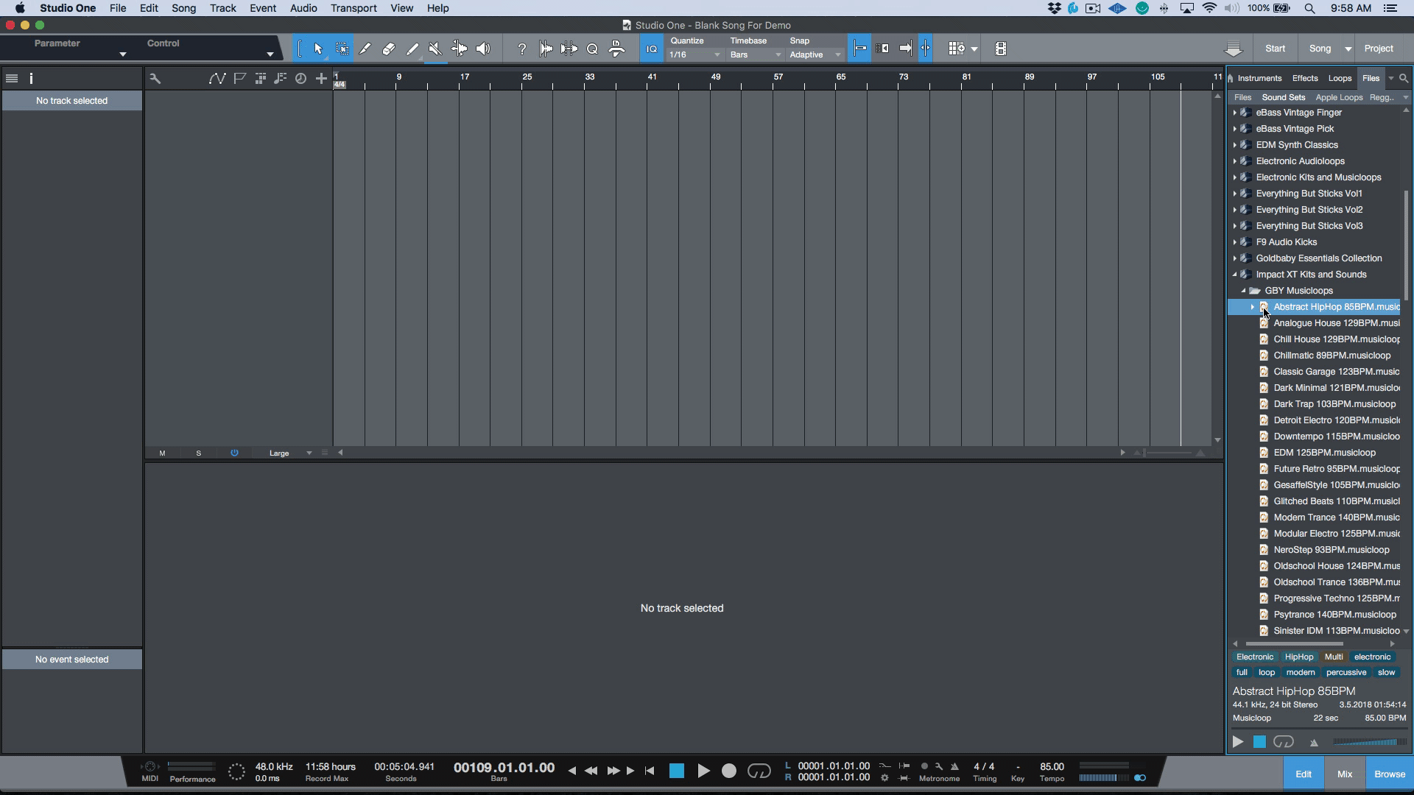The width and height of the screenshot is (1414, 795).
Task: Switch to the Instruments browser tab
Action: point(1259,78)
